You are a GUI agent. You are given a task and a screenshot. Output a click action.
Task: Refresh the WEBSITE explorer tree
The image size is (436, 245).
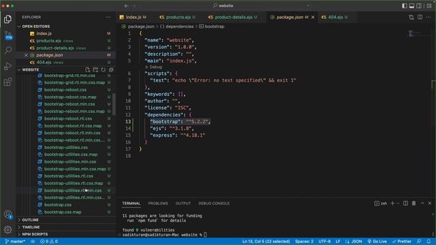pos(103,69)
